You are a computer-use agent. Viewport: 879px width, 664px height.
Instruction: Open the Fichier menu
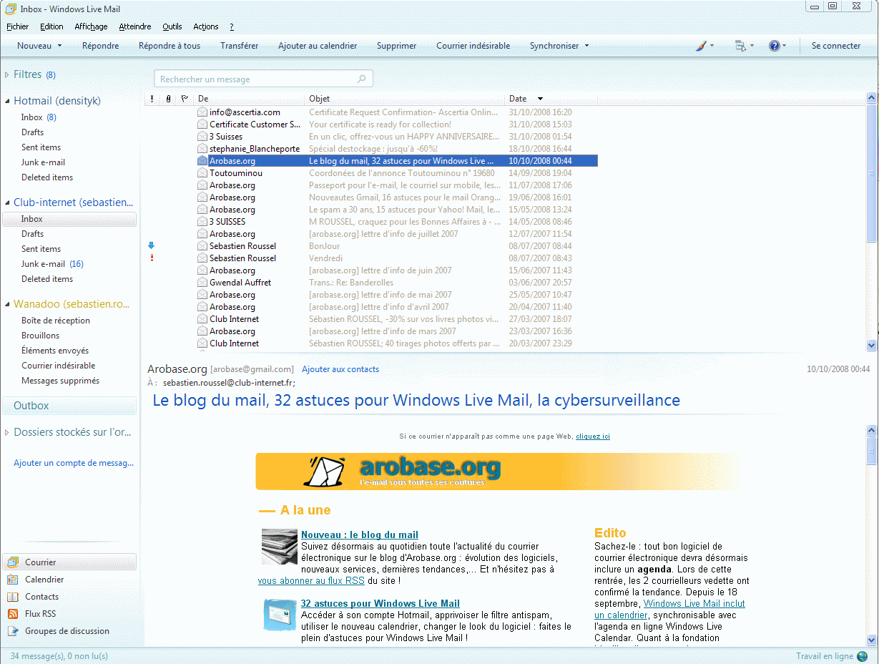18,26
